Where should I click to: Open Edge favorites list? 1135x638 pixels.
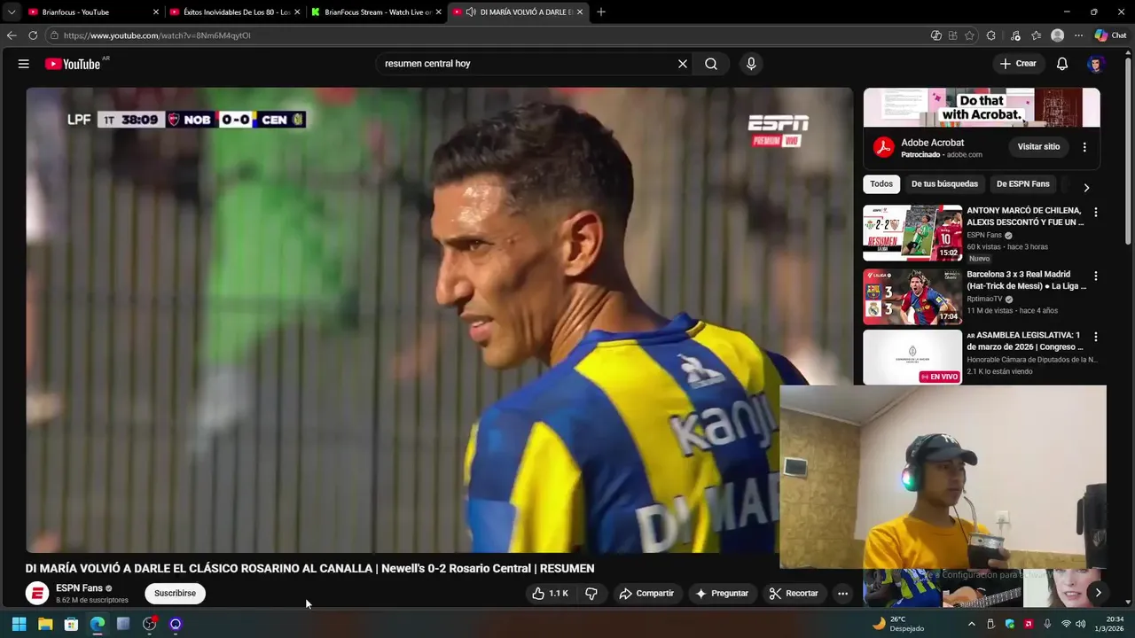click(1036, 35)
